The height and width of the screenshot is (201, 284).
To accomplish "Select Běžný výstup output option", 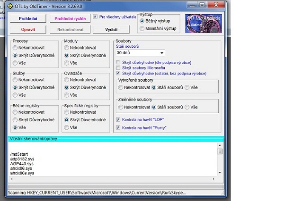I will click(142, 21).
